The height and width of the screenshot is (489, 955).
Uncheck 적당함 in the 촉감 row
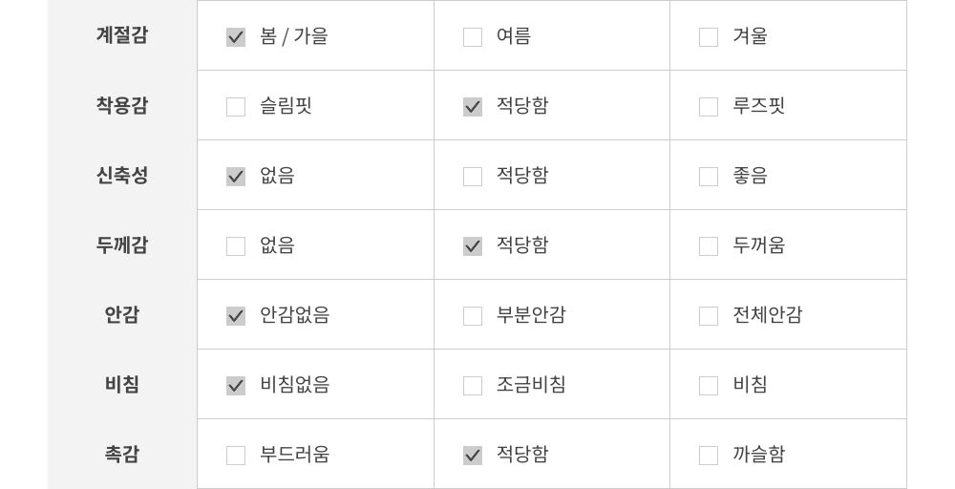[473, 456]
